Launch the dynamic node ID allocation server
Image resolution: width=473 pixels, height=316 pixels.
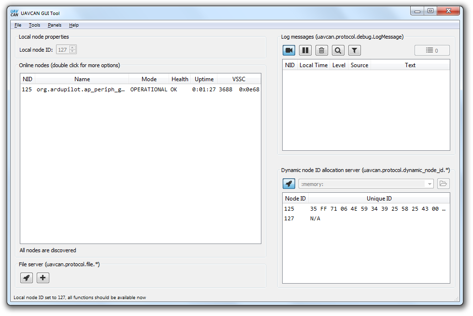click(289, 184)
